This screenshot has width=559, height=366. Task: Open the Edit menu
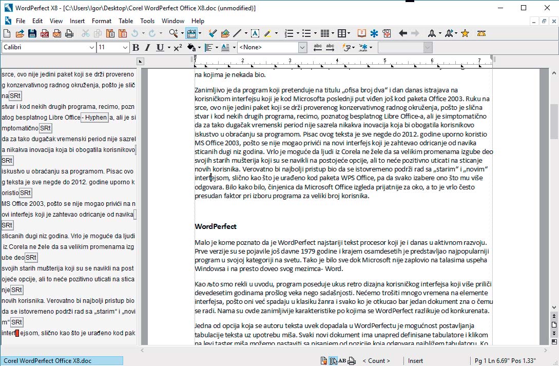pyautogui.click(x=37, y=21)
